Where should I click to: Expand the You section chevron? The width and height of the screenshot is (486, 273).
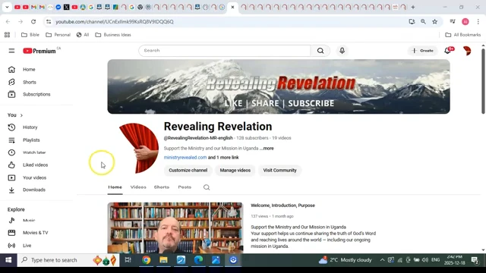pyautogui.click(x=21, y=115)
